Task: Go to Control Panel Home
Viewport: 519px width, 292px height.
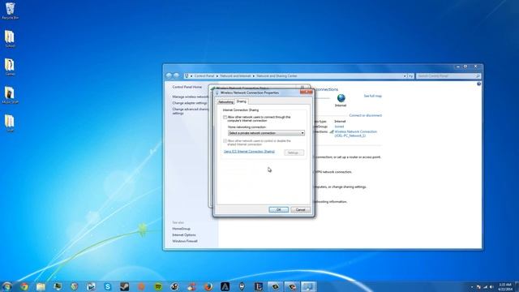Action: pos(187,87)
